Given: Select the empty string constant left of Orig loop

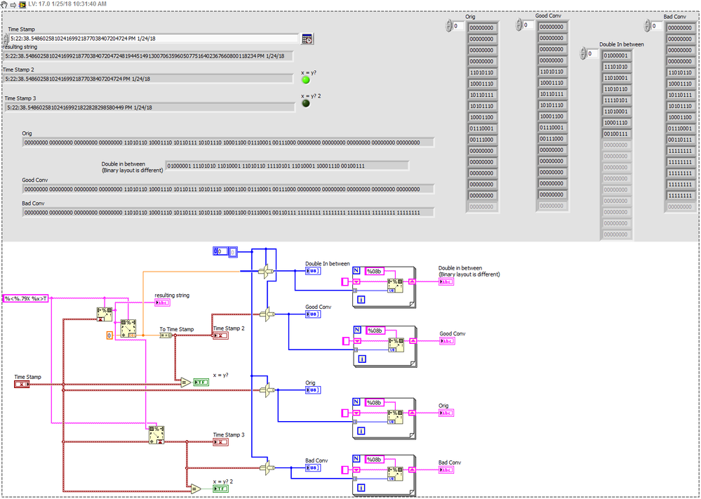Looking at the screenshot, I should 345,413.
